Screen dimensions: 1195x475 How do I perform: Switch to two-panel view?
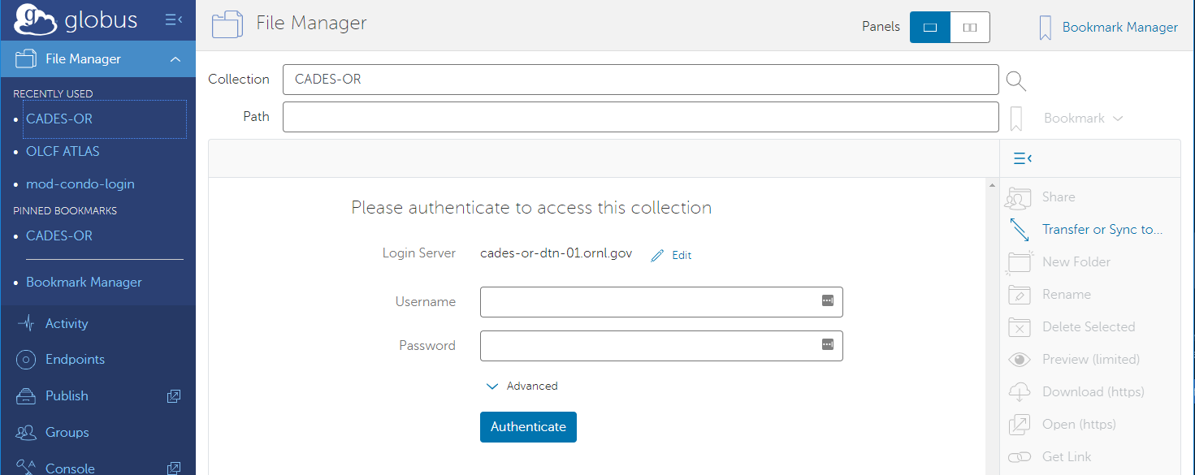pyautogui.click(x=970, y=28)
